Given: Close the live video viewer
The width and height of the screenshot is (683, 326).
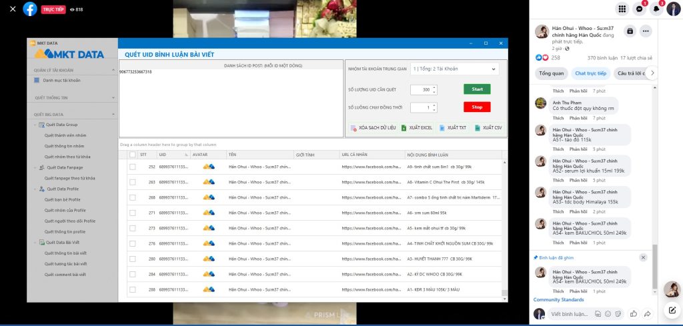Looking at the screenshot, I should pos(13,9).
